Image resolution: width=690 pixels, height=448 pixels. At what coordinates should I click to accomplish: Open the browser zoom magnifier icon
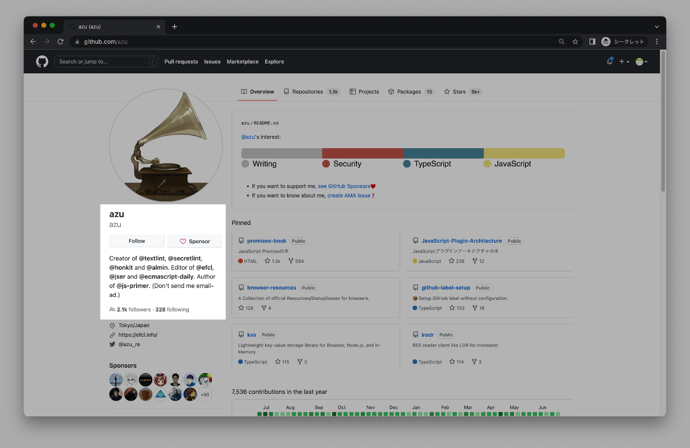pos(561,42)
